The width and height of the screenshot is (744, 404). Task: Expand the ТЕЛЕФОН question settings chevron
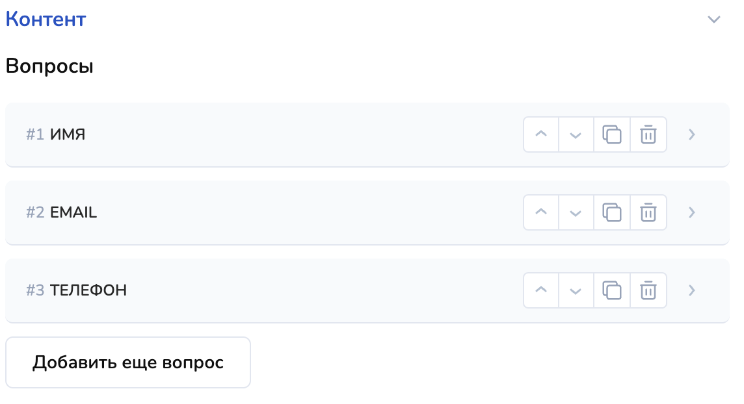coord(692,290)
